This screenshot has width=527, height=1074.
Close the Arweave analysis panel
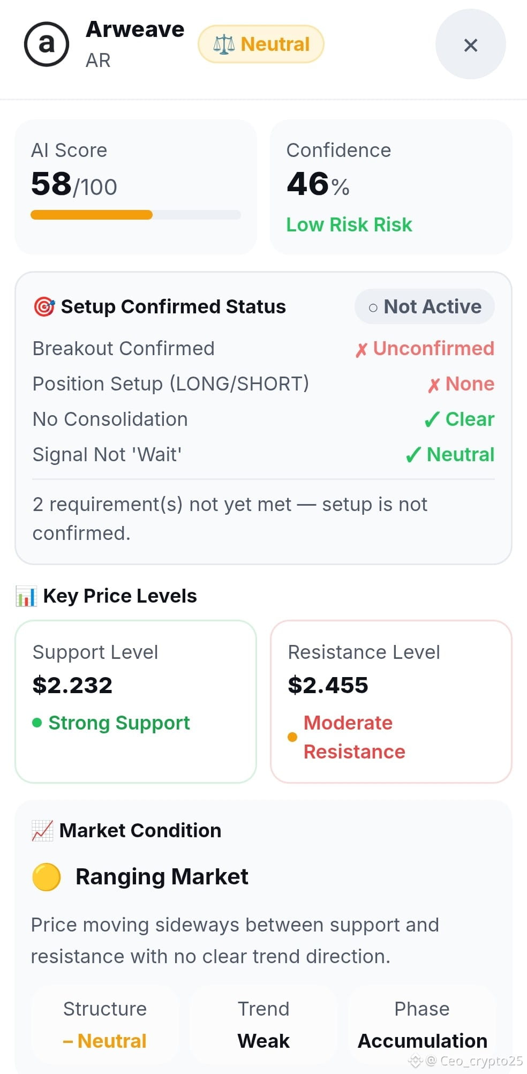470,44
